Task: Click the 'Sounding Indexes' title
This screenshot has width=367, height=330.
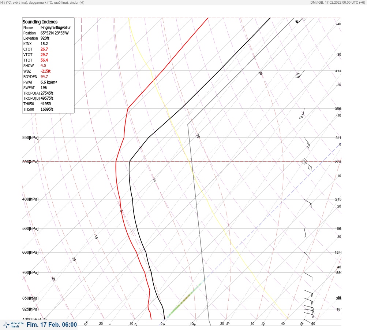Action: pos(40,22)
